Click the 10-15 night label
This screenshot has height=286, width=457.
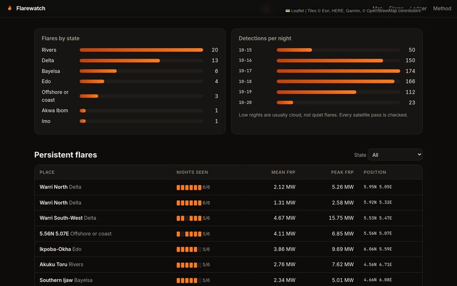245,50
